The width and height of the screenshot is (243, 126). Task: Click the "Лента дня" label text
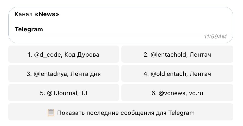coord(85,74)
